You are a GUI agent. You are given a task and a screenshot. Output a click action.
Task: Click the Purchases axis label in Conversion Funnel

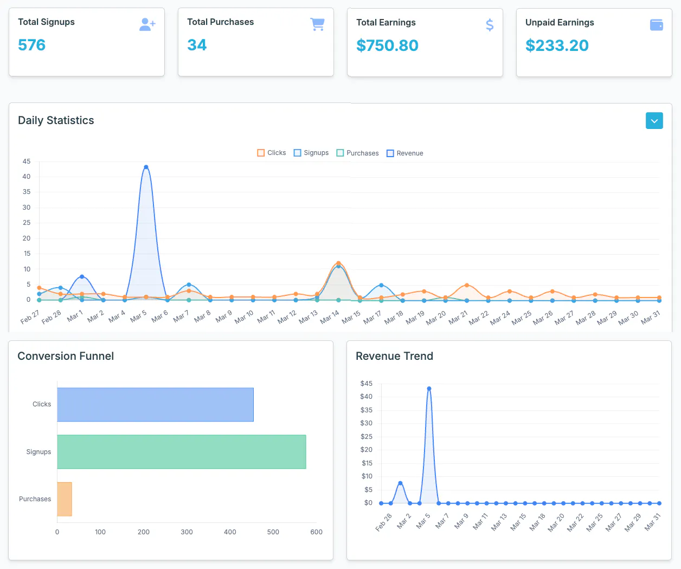click(35, 499)
